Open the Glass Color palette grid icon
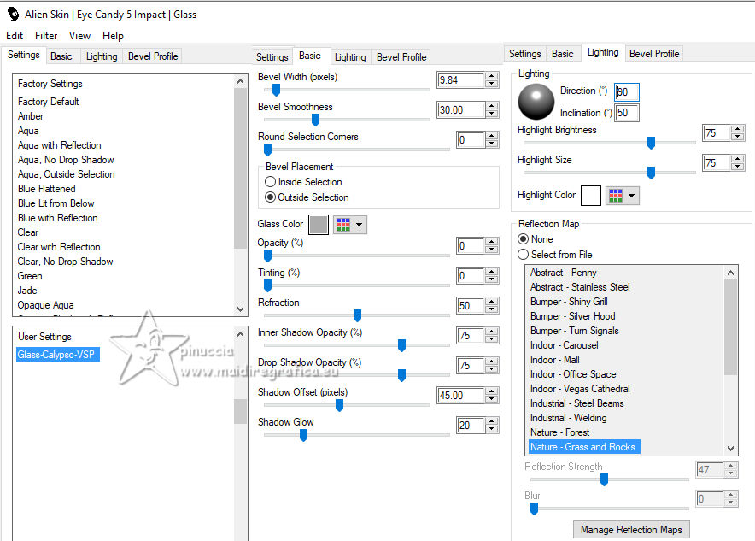The width and height of the screenshot is (755, 541). (343, 225)
